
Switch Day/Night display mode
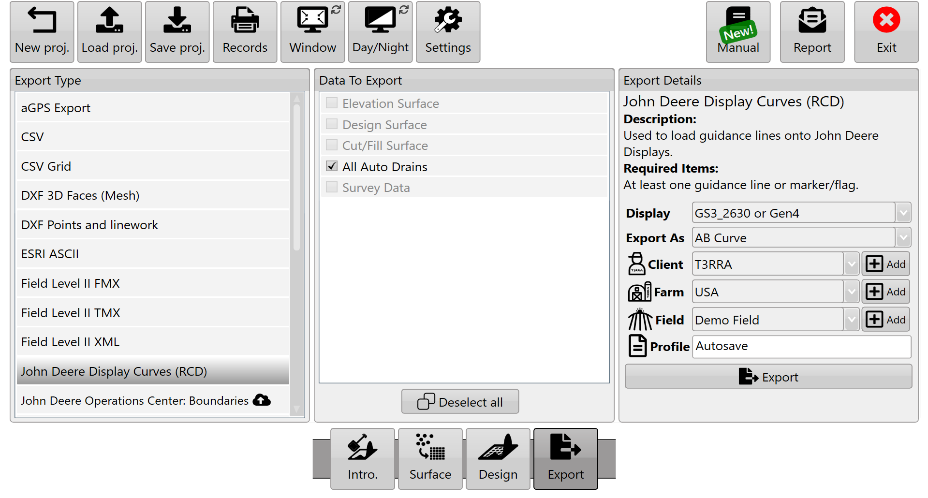381,32
